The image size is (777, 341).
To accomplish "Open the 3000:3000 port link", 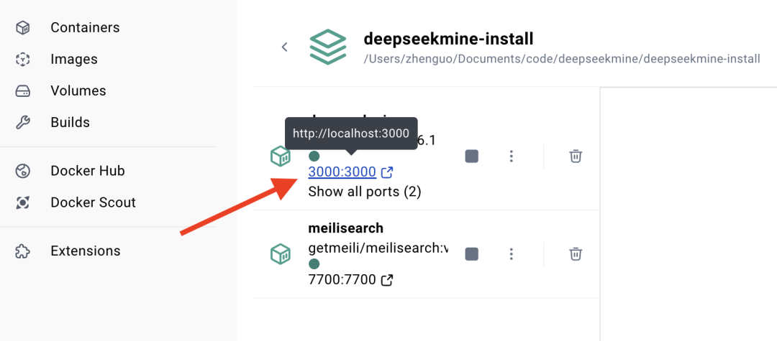I will (342, 172).
